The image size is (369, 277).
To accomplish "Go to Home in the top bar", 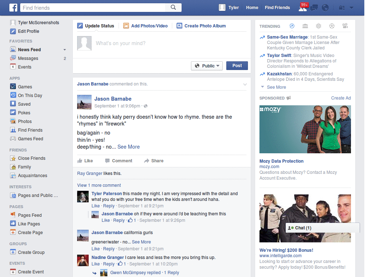I will [x=252, y=8].
